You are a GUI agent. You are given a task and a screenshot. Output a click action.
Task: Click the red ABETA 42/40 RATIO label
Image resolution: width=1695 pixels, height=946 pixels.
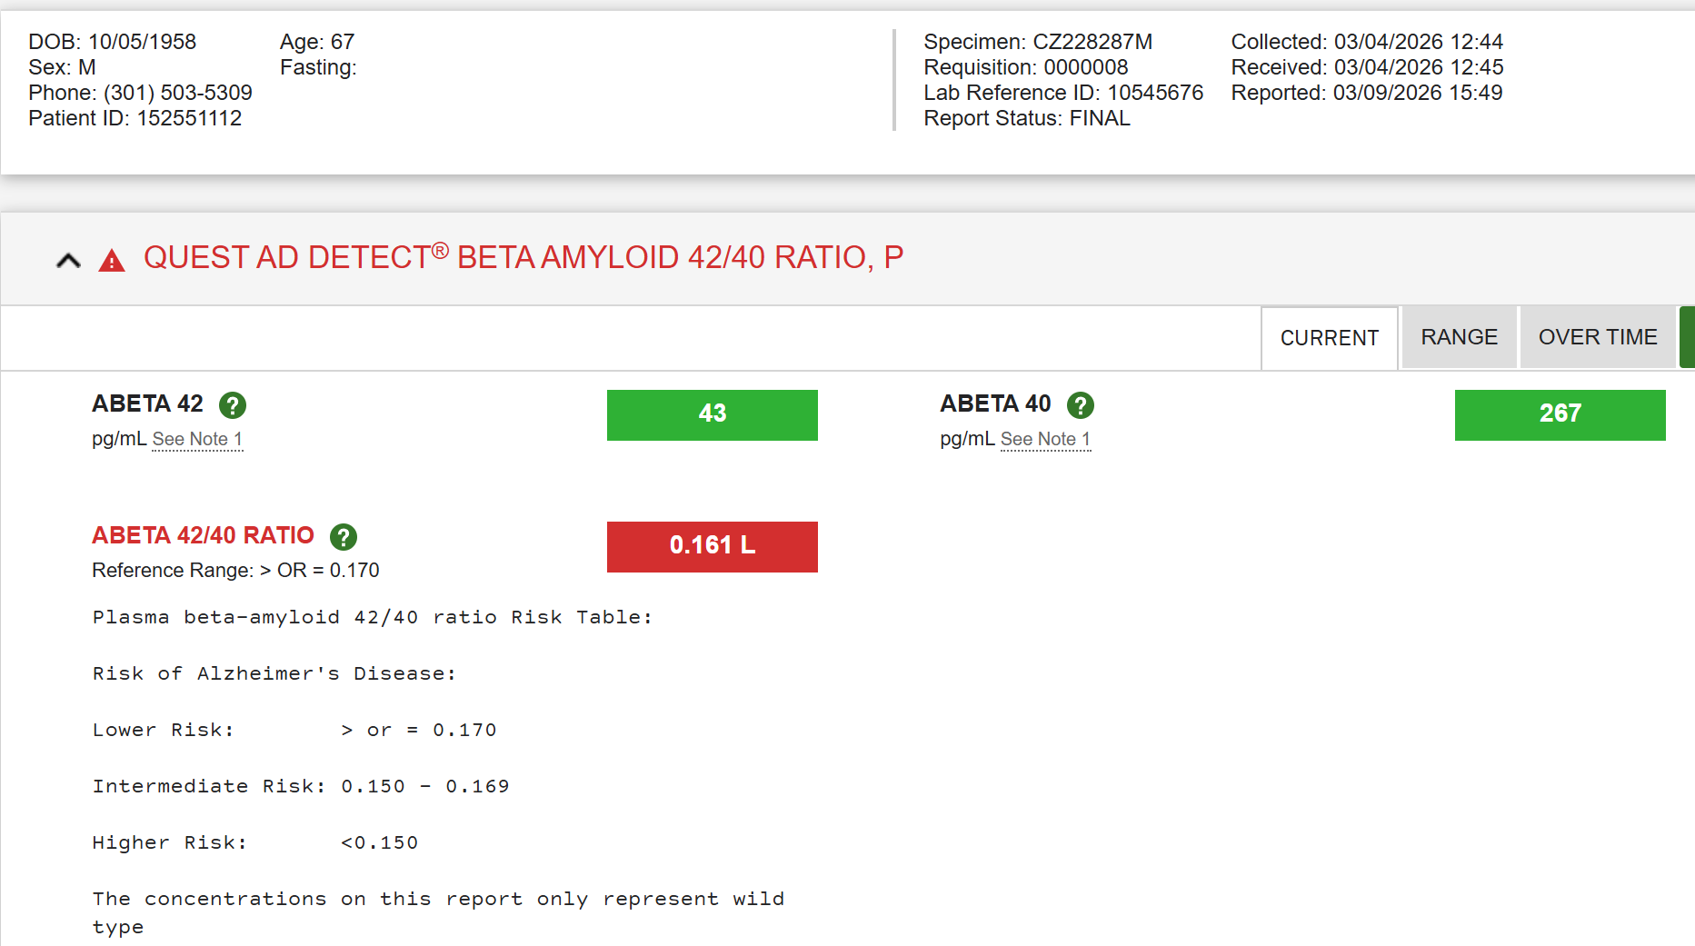[x=203, y=535]
